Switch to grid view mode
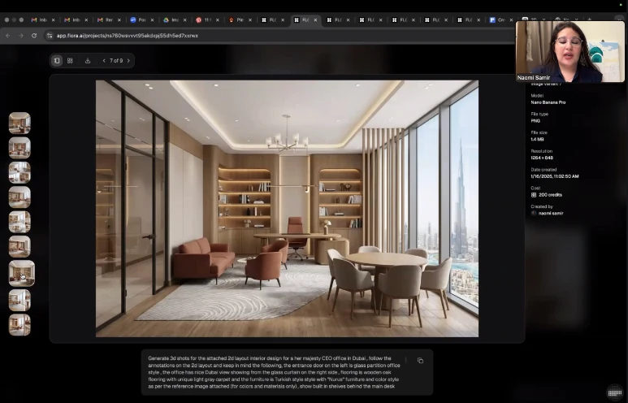 [70, 60]
